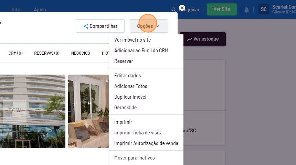The image size is (296, 165).
Task: Choose Imprimir ficha de visita
Action: (138, 133)
